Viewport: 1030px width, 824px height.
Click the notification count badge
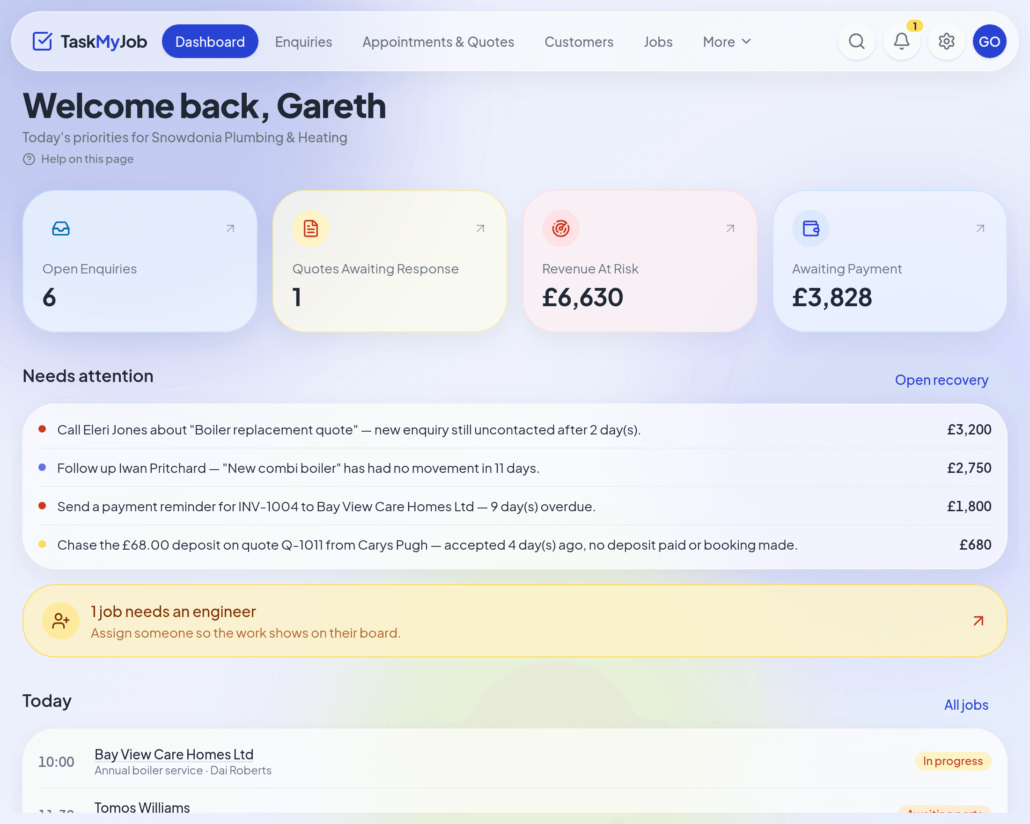(x=914, y=26)
